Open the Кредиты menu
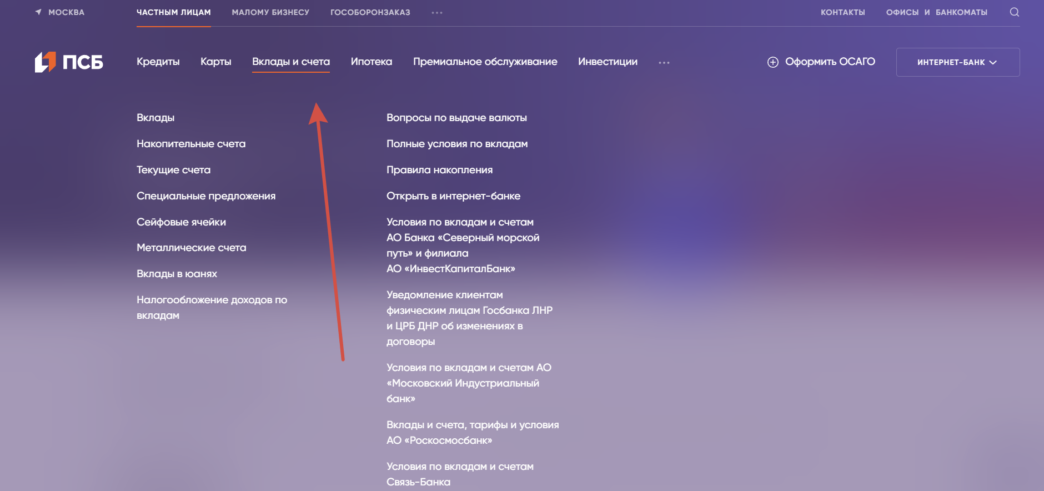This screenshot has width=1044, height=491. (158, 62)
